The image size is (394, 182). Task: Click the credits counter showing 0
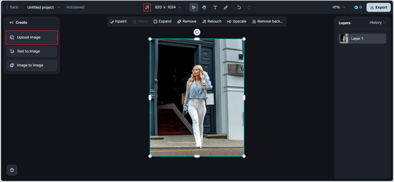click(x=358, y=7)
